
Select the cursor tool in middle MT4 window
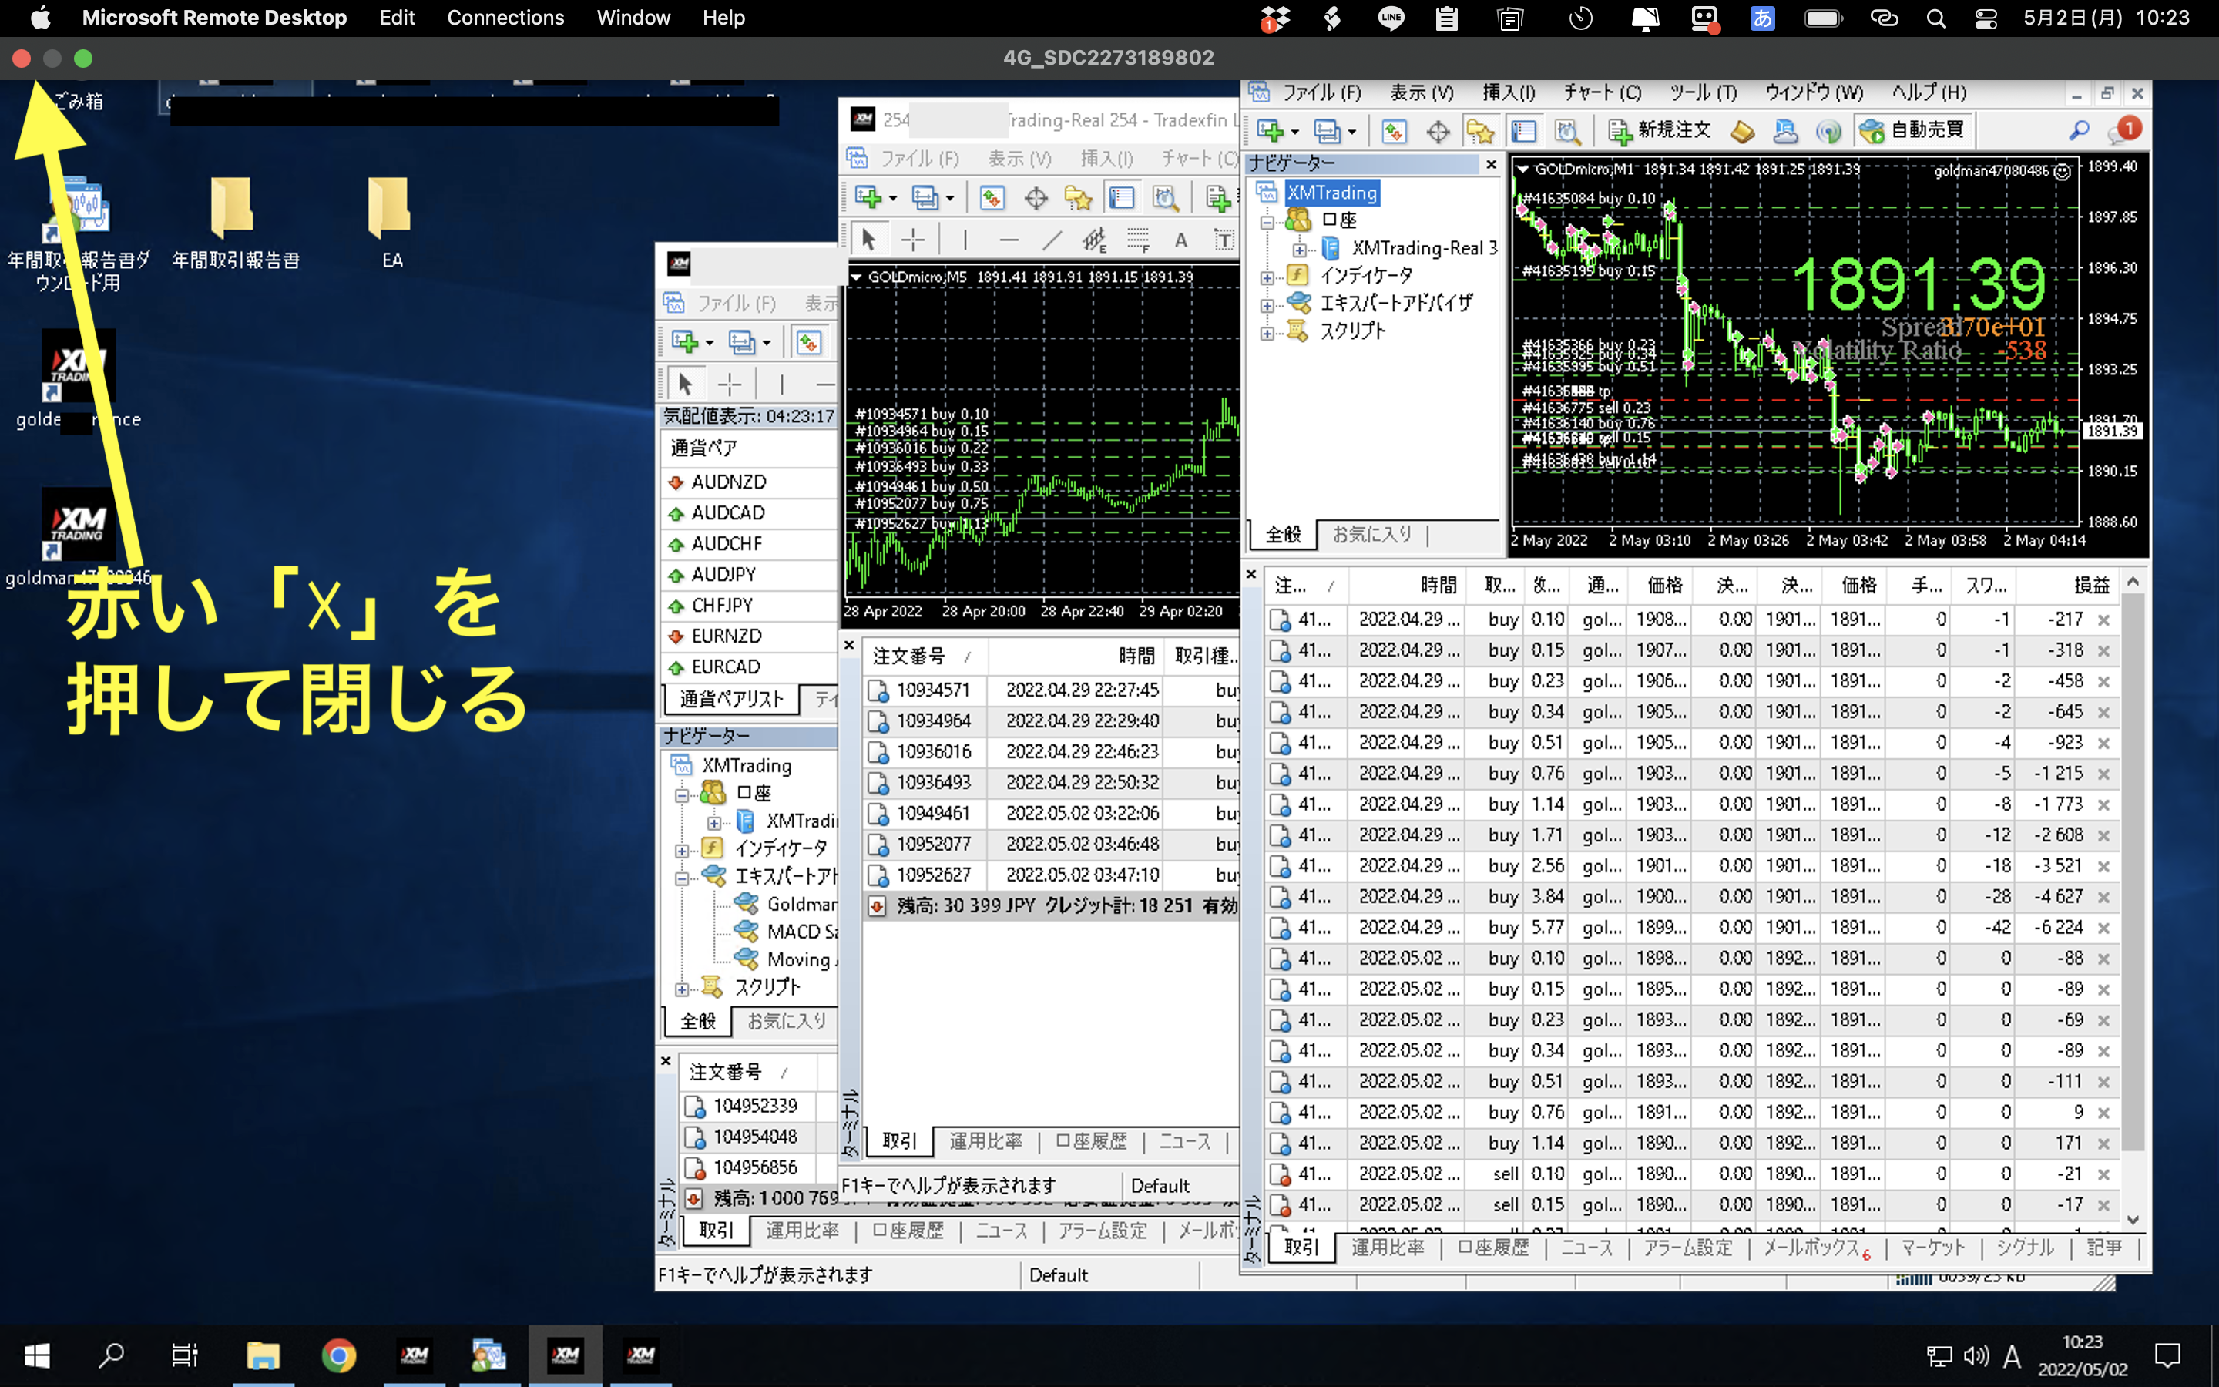click(x=868, y=240)
